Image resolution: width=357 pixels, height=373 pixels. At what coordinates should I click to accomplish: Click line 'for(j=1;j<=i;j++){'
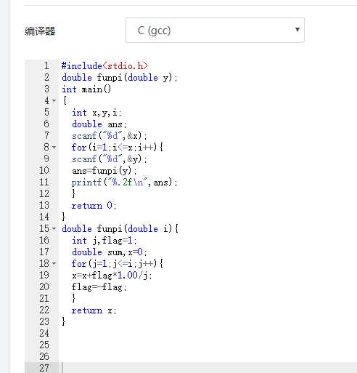pos(118,263)
